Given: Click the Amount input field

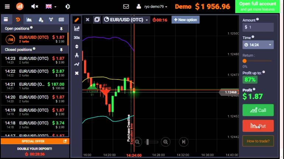Looking at the screenshot, I should click(x=260, y=27).
